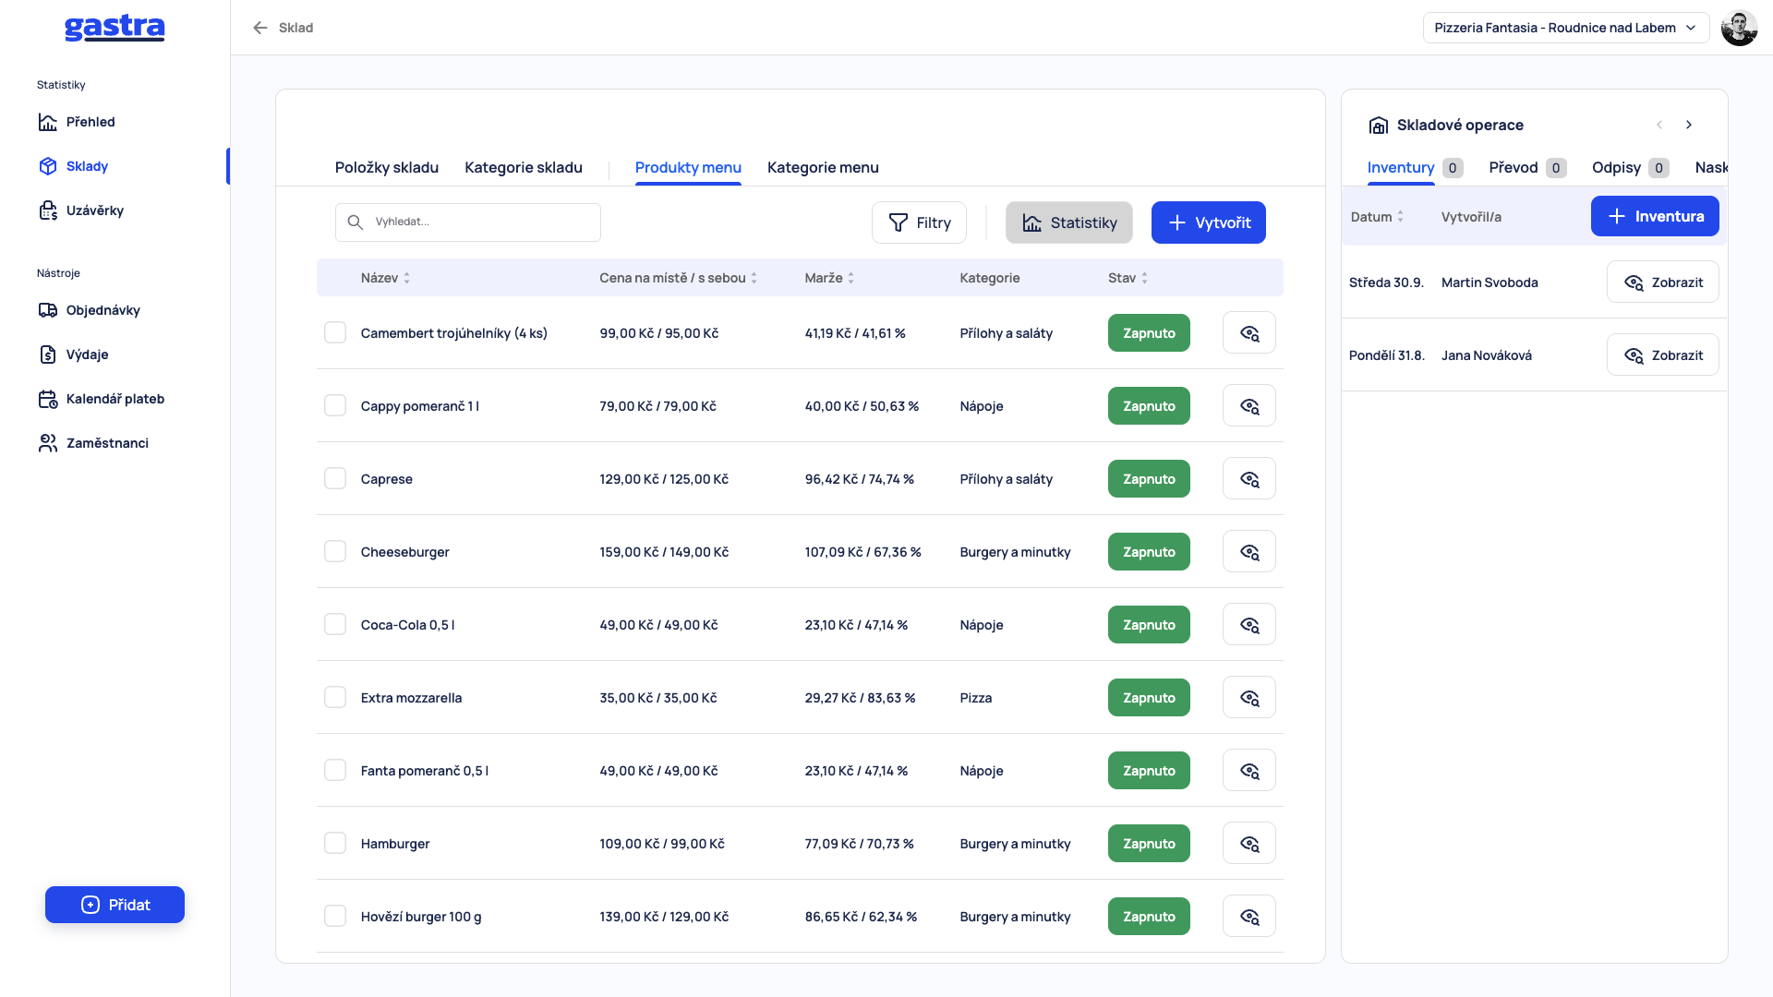
Task: Sort the table by Název
Action: (x=385, y=278)
